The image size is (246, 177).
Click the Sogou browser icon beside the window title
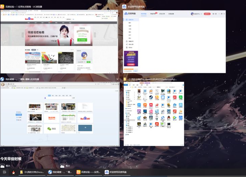pyautogui.click(x=2, y=79)
